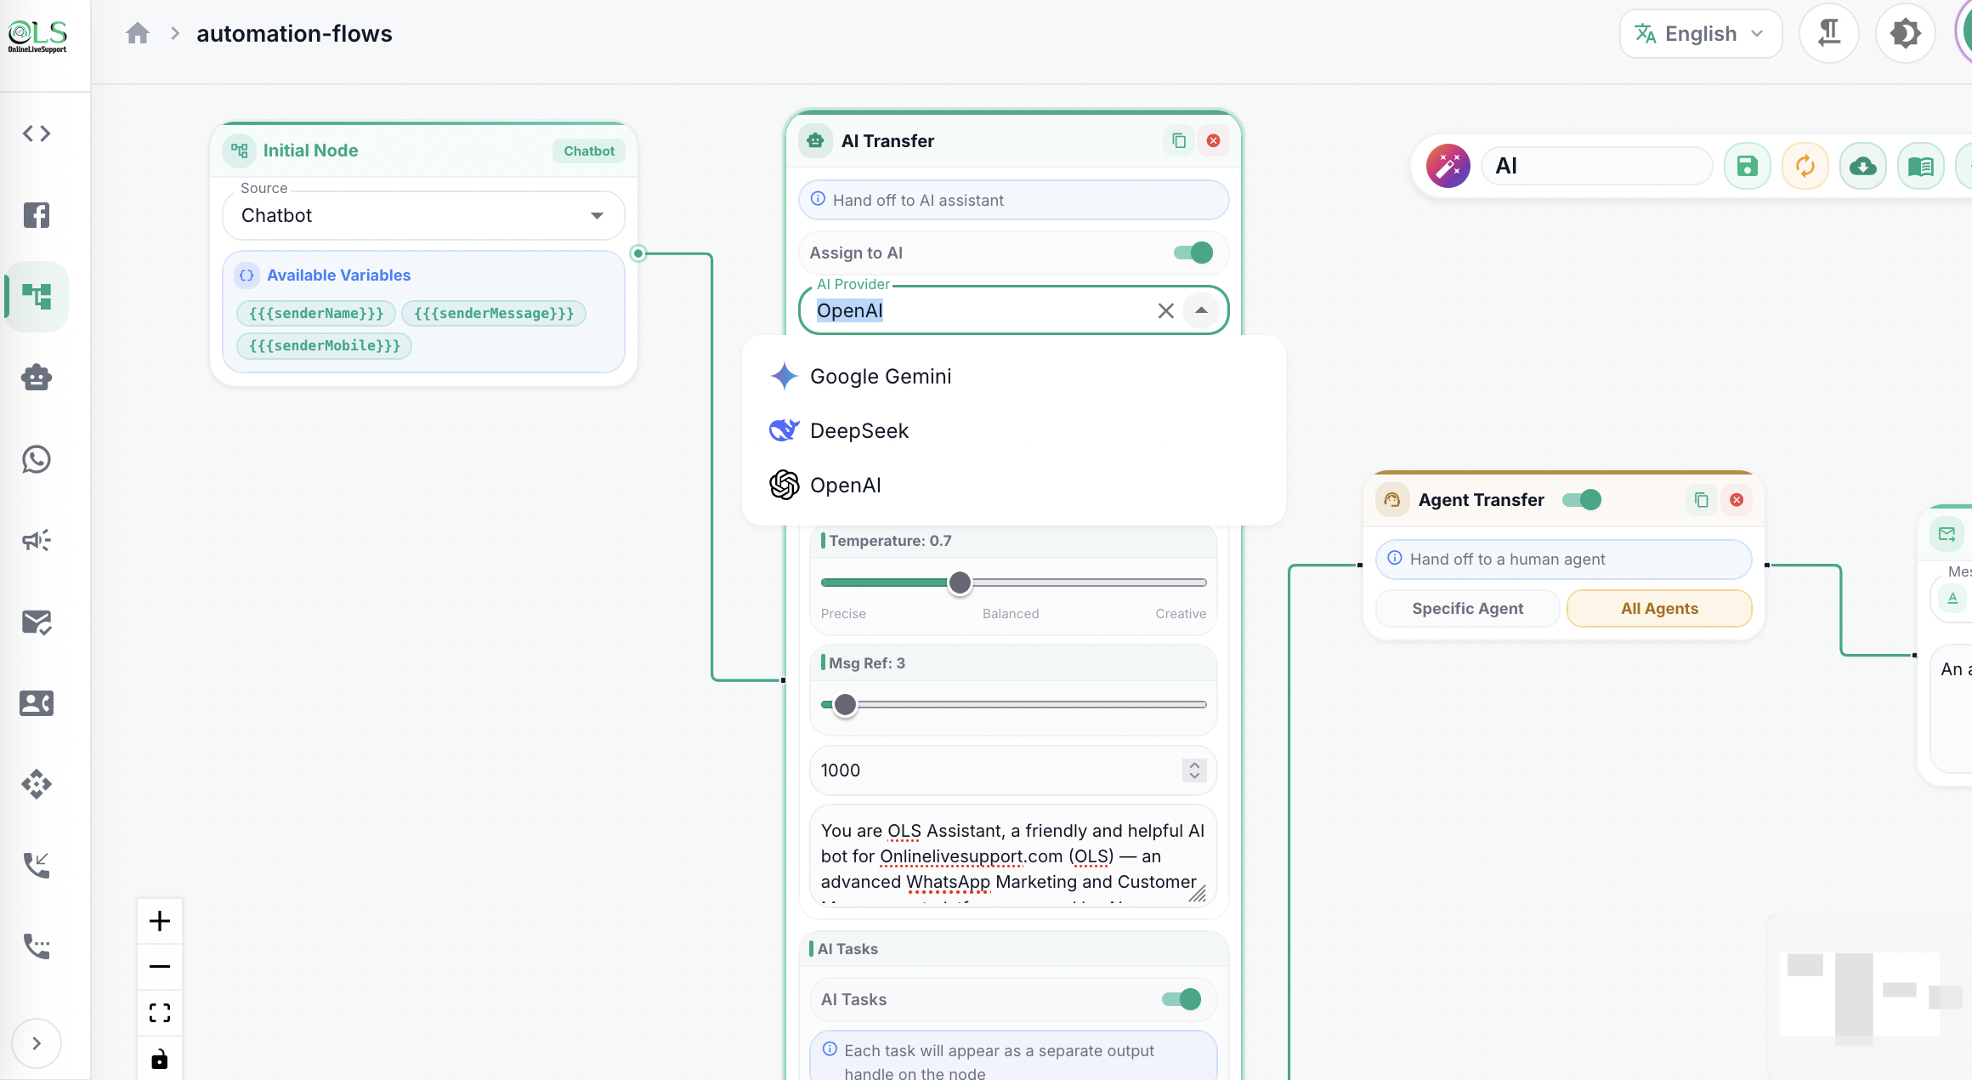The height and width of the screenshot is (1080, 1972).
Task: Open the code brackets sidebar icon
Action: (37, 134)
